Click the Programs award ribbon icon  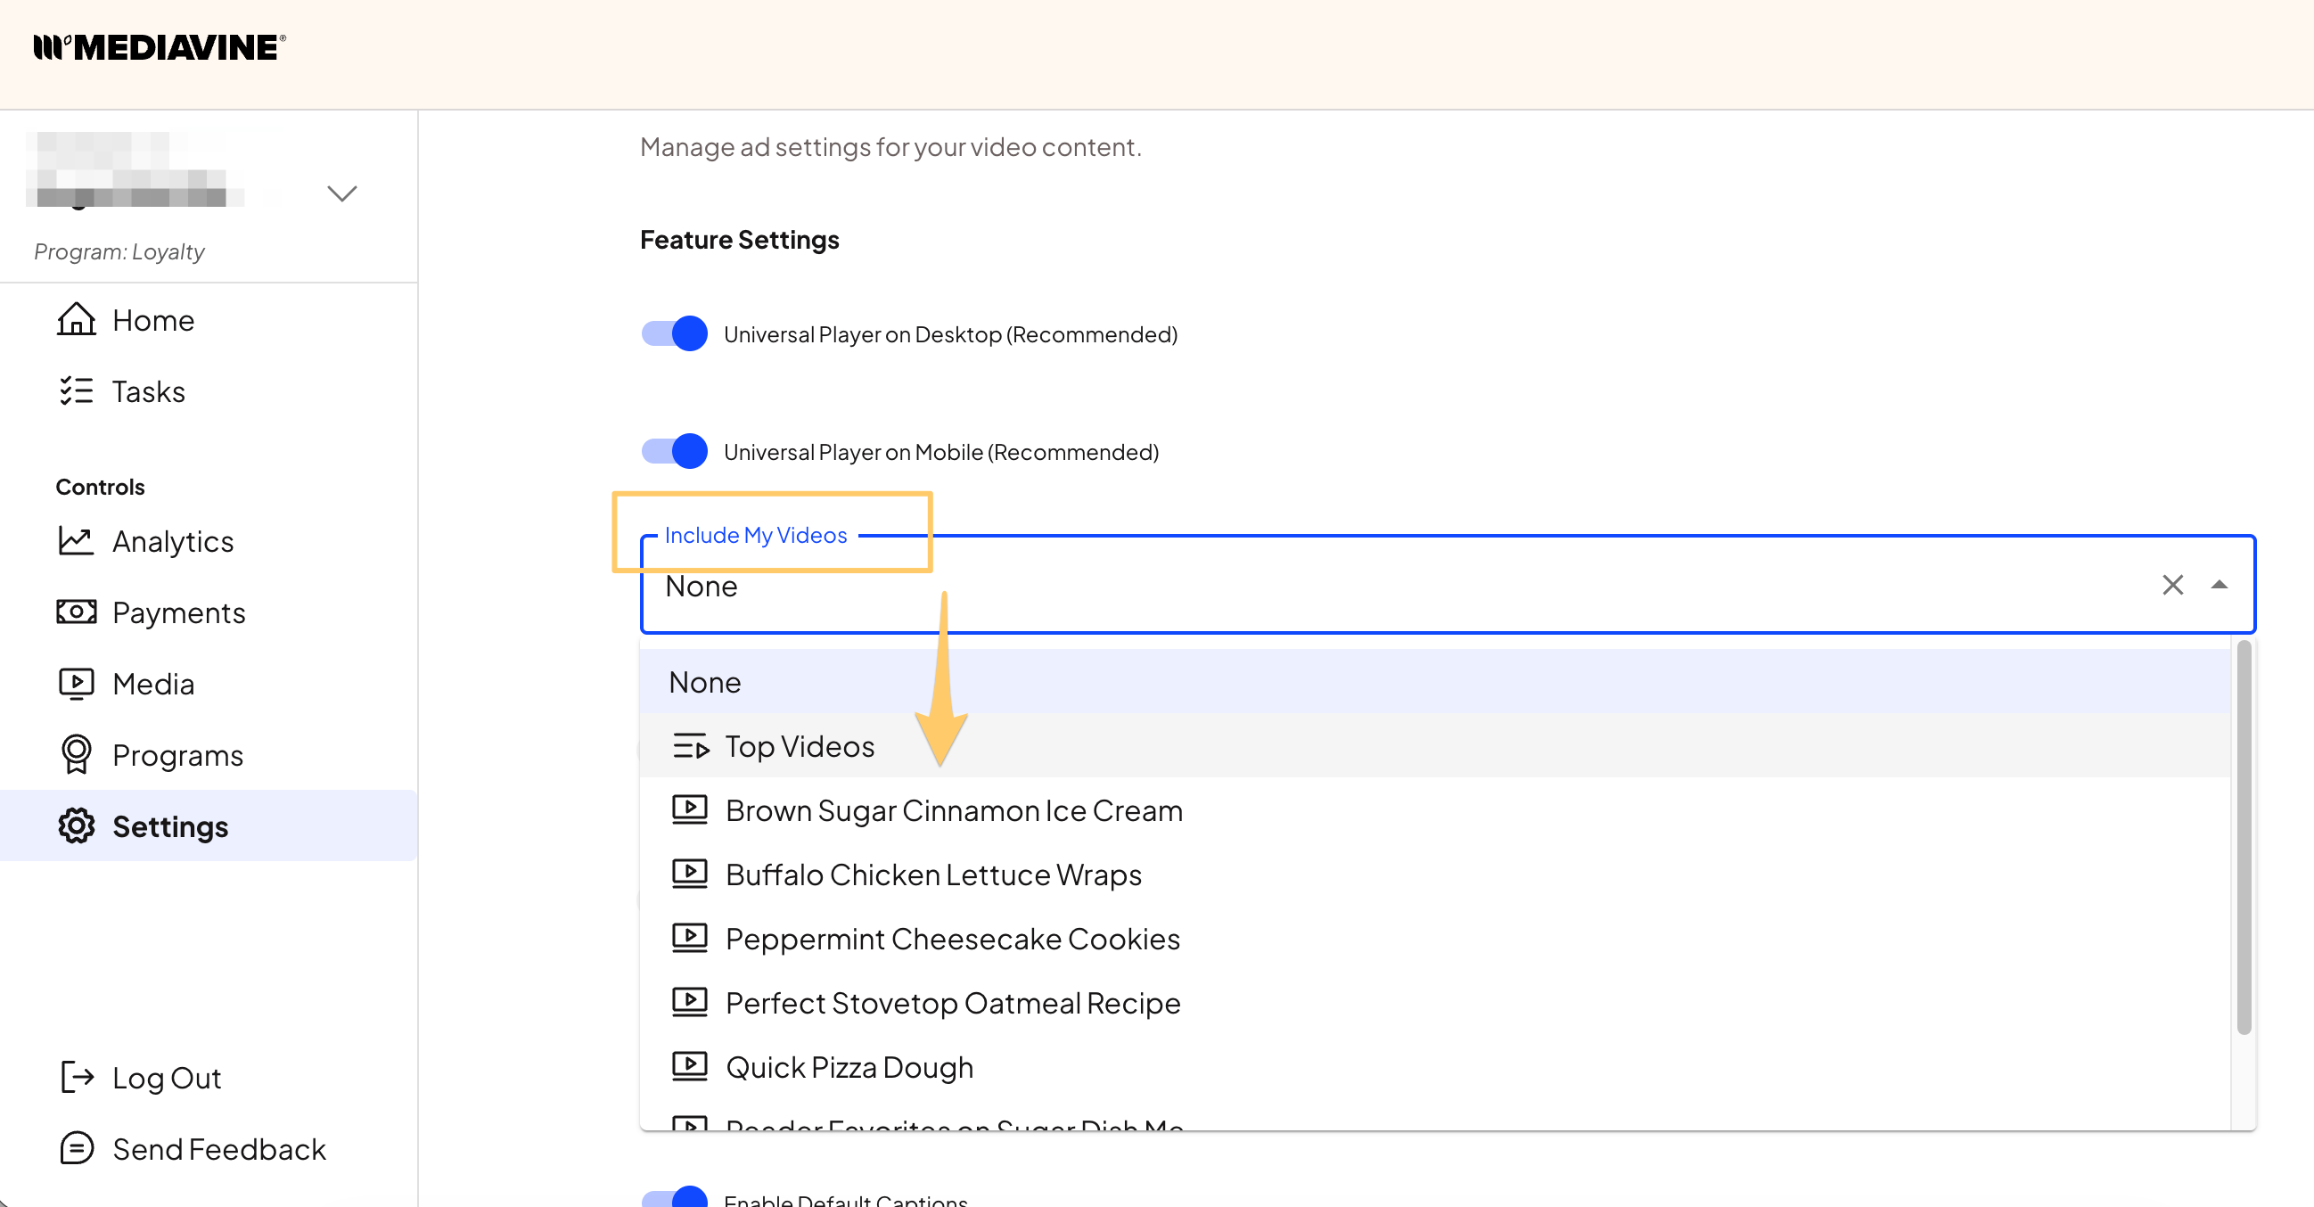77,755
